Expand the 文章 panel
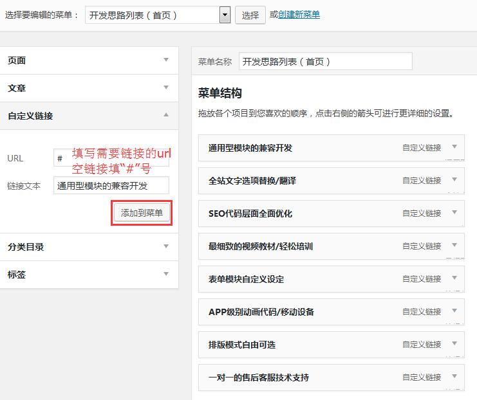Viewport: 477px width, 400px height. [x=165, y=88]
